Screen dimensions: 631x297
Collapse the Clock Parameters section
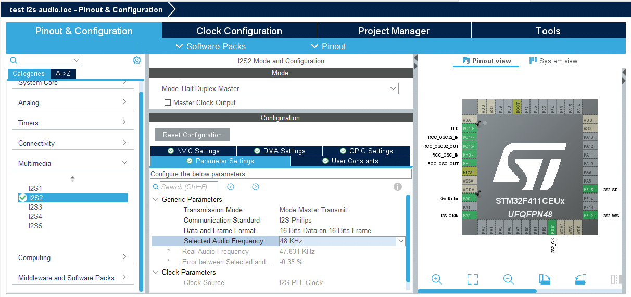click(156, 272)
